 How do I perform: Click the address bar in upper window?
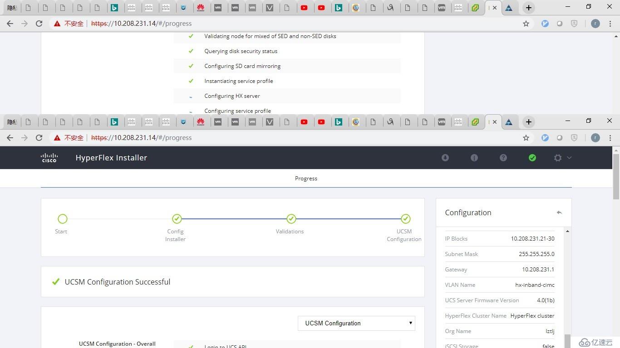[x=290, y=24]
